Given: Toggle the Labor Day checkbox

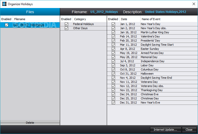Looking at the screenshot, I should click(x=114, y=65).
